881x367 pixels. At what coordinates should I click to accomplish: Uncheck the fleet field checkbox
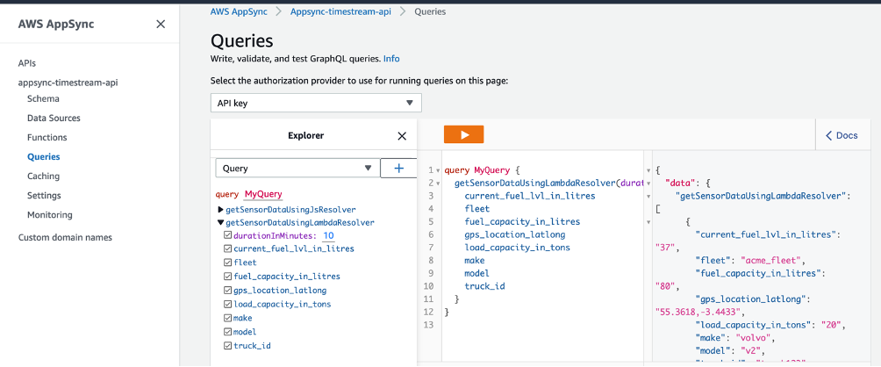pos(227,263)
